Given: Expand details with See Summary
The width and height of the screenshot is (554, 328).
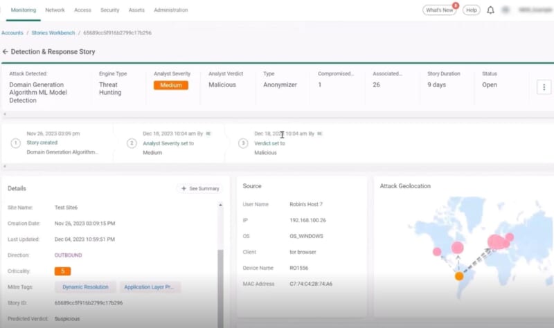Looking at the screenshot, I should tap(200, 188).
